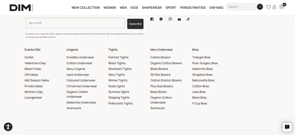Go to Gift Ideas

[31, 75]
